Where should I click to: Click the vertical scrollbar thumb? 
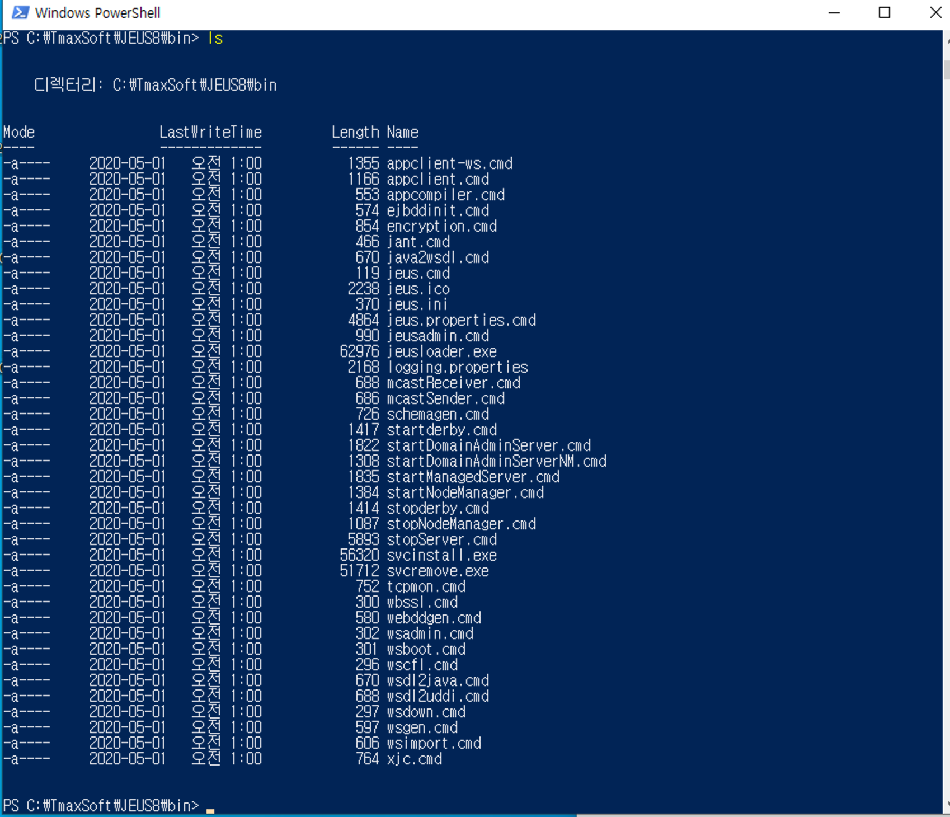point(947,70)
